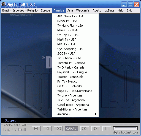This screenshot has width=141, height=136.
Task: Choose Tv Music Plus - USA
Action: pos(75,25)
